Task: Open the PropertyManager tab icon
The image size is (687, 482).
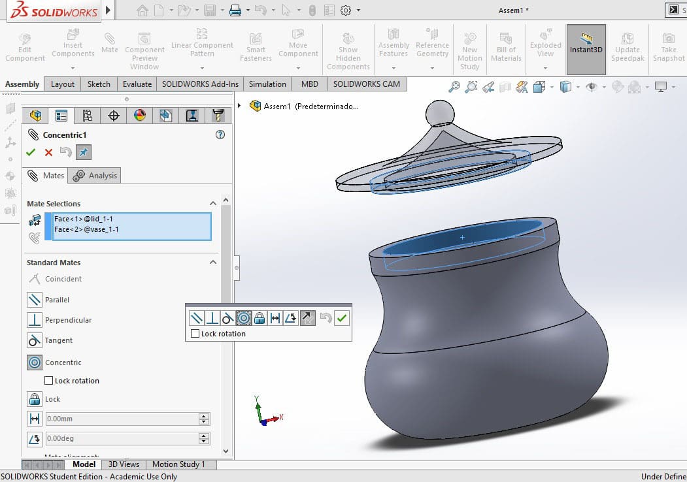Action: tap(61, 116)
